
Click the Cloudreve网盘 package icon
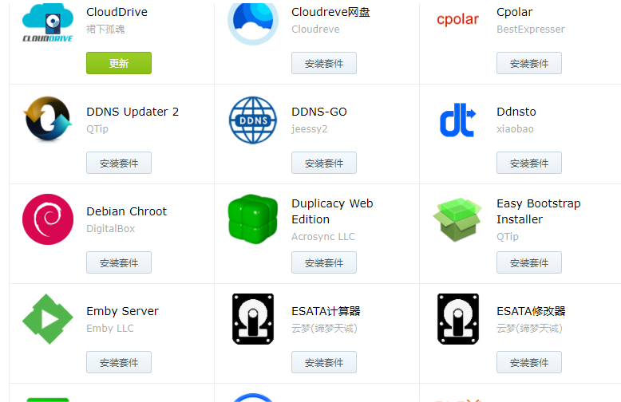click(x=253, y=23)
